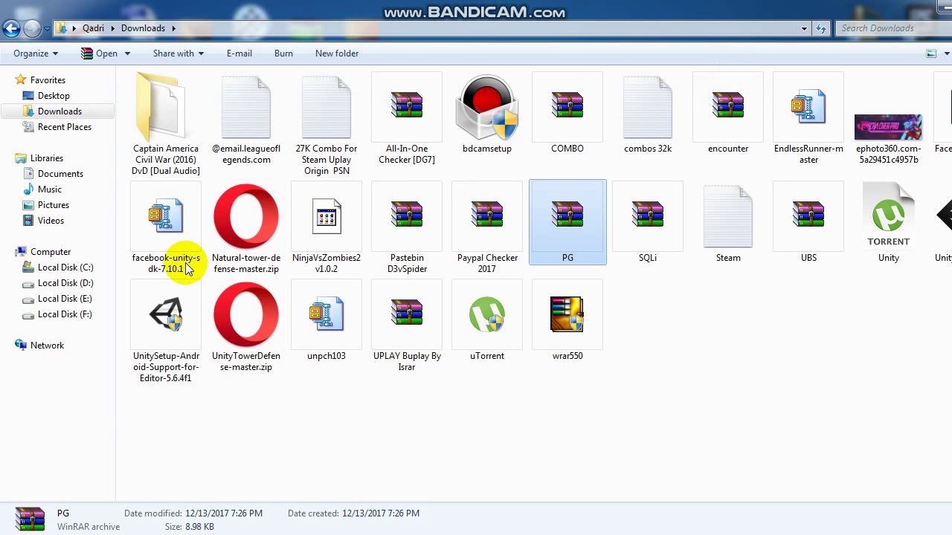Select the All-In-One Checker [DG7] archive
The height and width of the screenshot is (535, 952).
407,119
